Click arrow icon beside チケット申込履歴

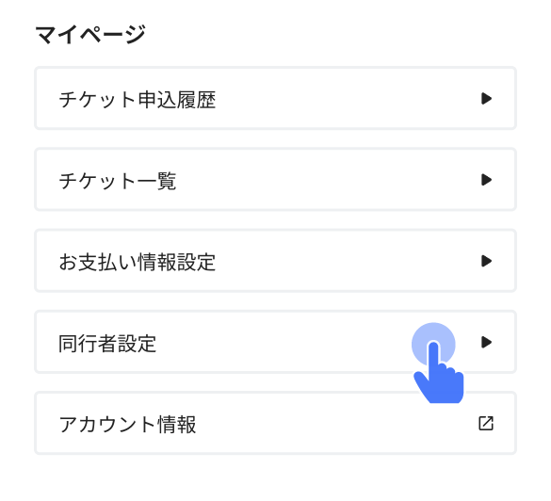pos(486,98)
